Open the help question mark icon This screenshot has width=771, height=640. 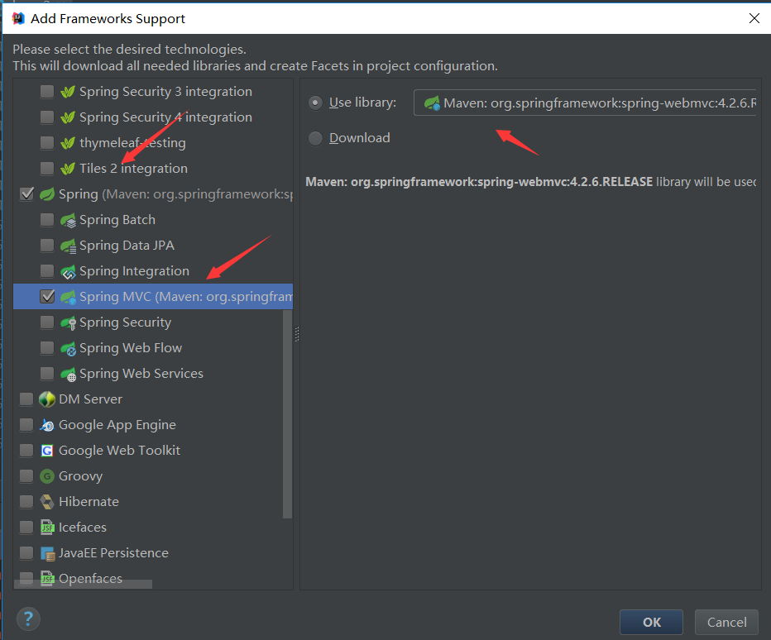coord(28,619)
